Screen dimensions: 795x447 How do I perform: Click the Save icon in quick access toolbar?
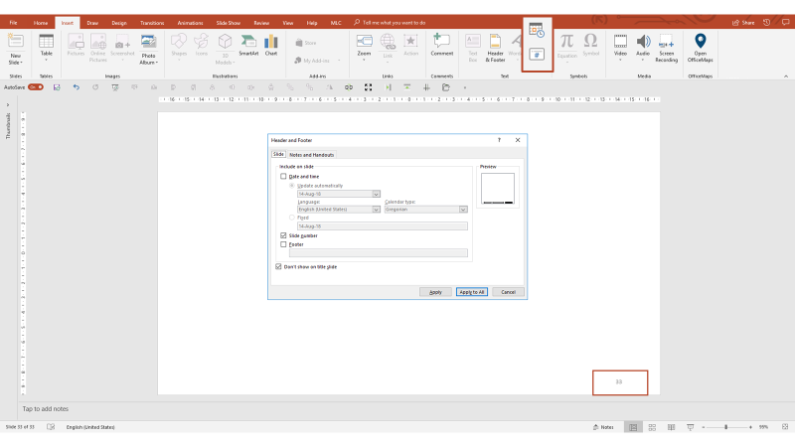click(x=57, y=87)
